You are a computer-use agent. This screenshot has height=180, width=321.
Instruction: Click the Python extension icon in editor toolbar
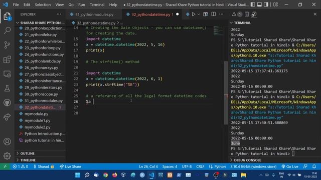(x=188, y=14)
